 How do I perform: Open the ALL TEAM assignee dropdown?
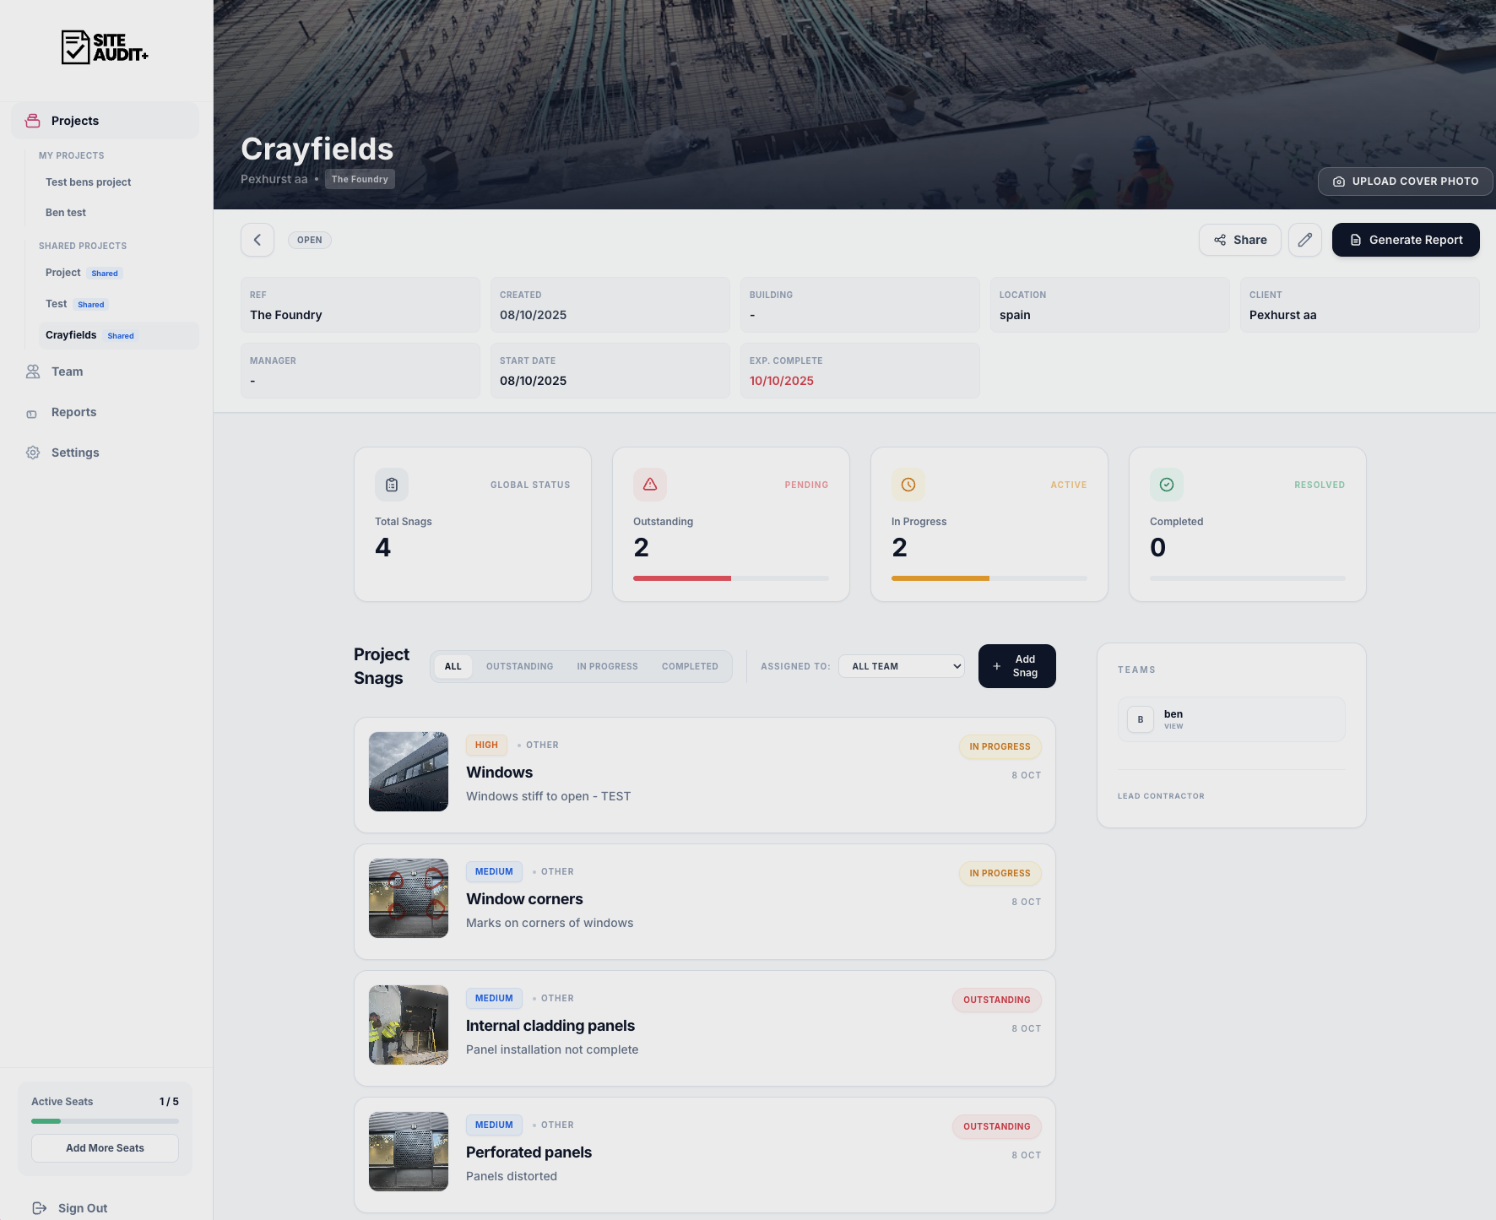901,666
